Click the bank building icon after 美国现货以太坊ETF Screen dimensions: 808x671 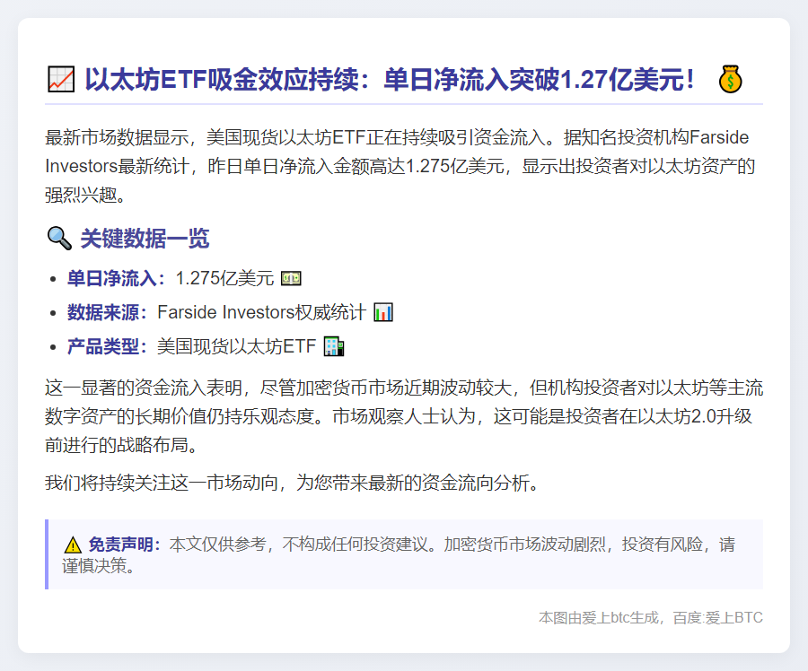pos(333,346)
